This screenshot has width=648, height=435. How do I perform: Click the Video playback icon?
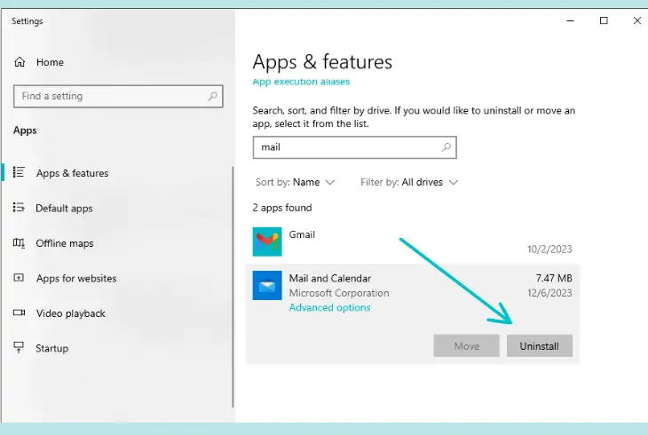point(19,312)
